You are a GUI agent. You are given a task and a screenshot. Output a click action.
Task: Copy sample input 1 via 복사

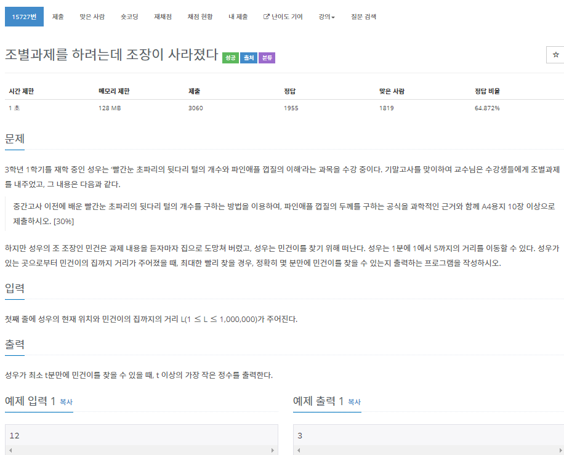pos(66,402)
